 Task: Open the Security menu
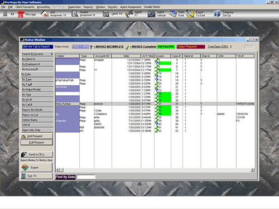pos(113,7)
